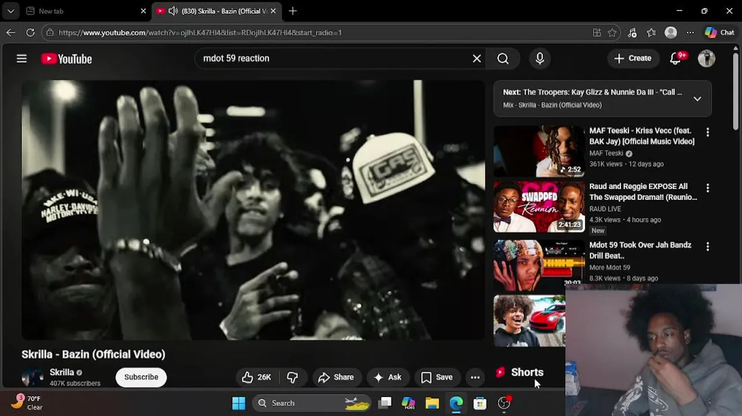
Task: Open YouTube notifications bell
Action: point(676,58)
